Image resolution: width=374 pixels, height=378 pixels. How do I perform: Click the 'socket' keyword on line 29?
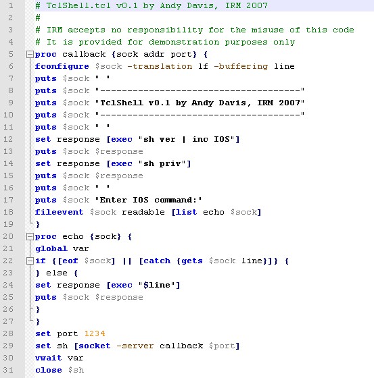pyautogui.click(x=95, y=346)
